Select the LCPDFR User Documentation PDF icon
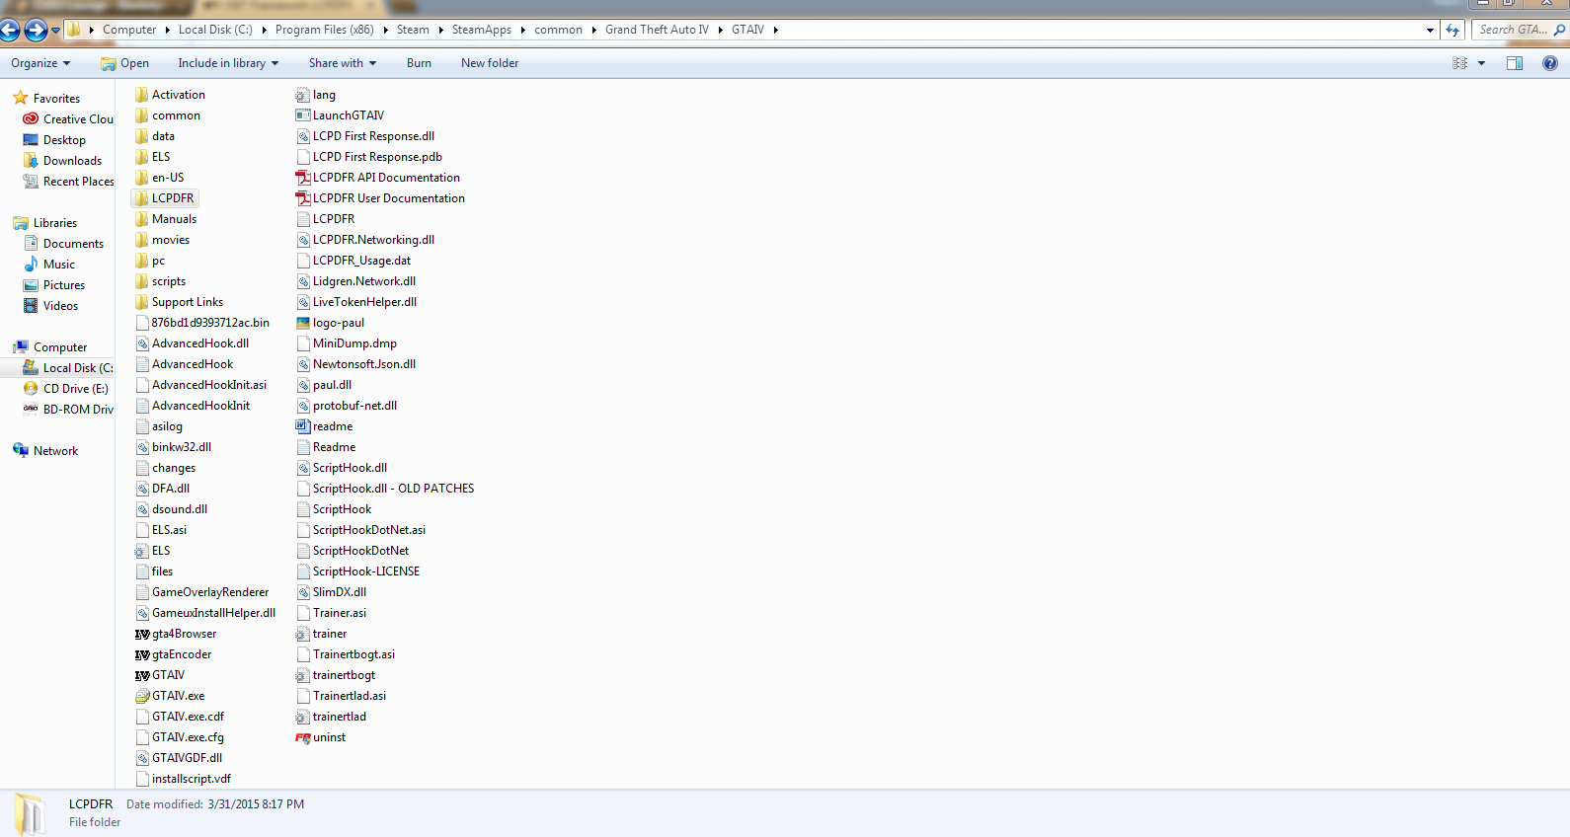This screenshot has width=1570, height=837. click(303, 198)
